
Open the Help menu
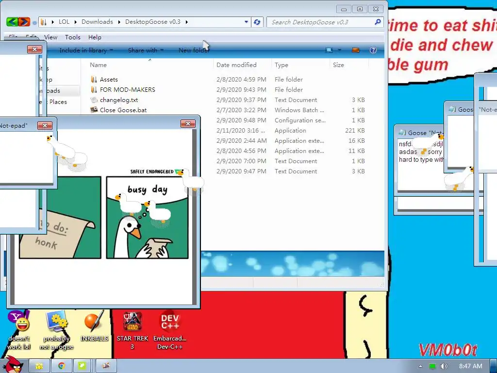tap(95, 37)
